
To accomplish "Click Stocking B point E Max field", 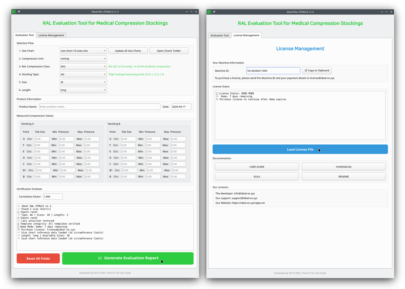I will [x=178, y=151].
